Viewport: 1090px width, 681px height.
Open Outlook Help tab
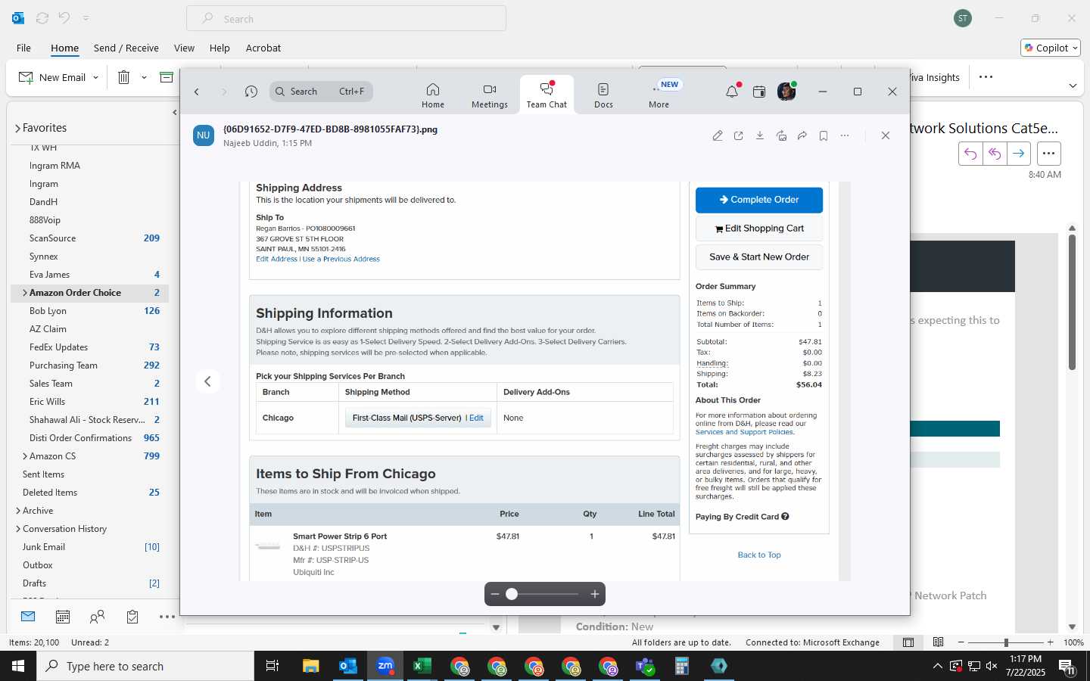(x=220, y=48)
